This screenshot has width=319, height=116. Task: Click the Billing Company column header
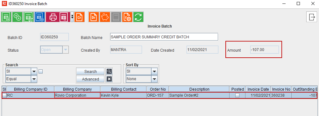point(77,89)
